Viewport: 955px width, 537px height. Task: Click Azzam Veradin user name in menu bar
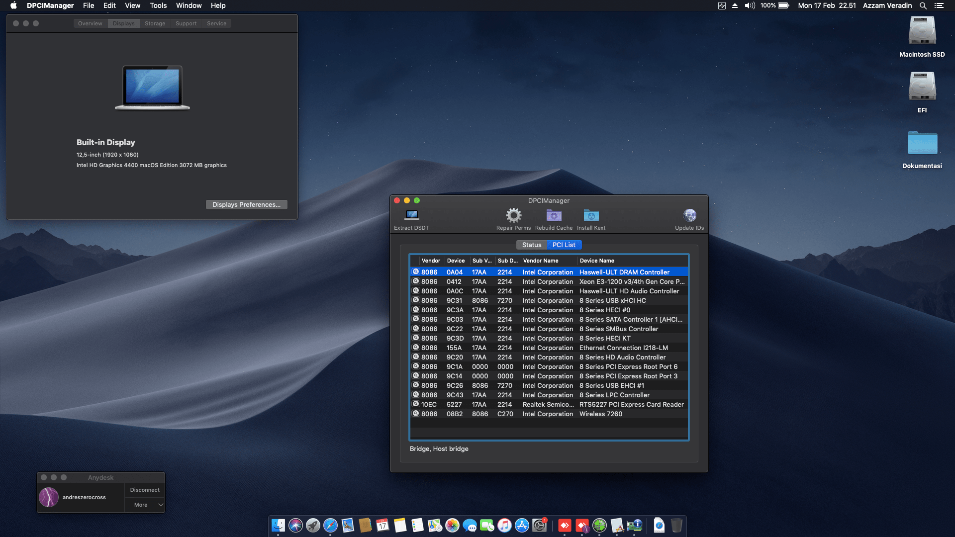point(887,5)
